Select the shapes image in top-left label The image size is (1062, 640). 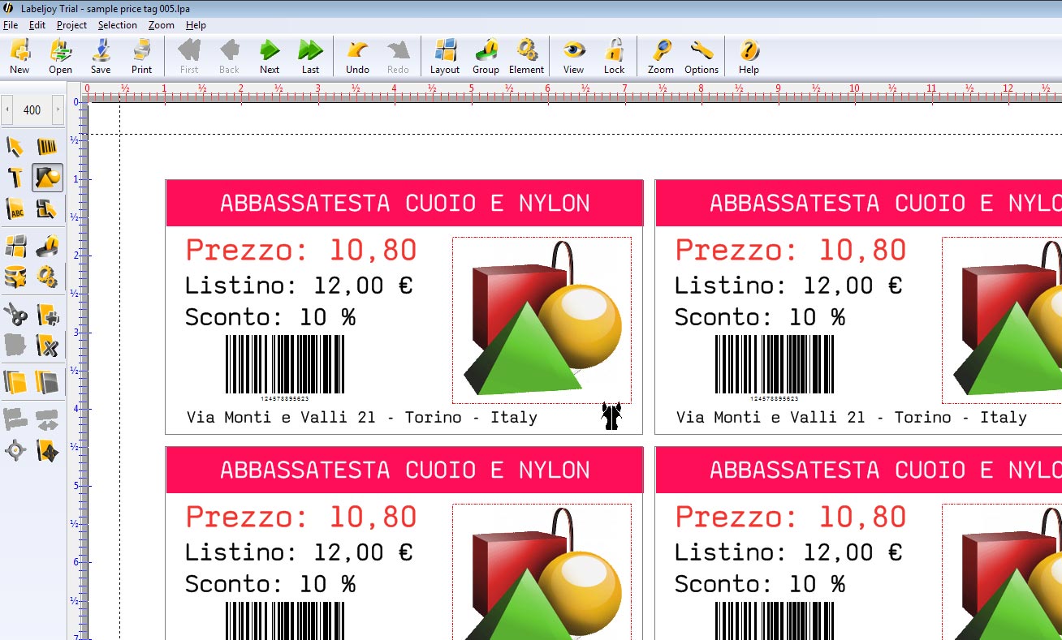click(x=542, y=320)
